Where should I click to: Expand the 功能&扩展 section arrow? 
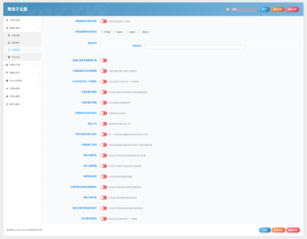pyautogui.click(x=39, y=65)
